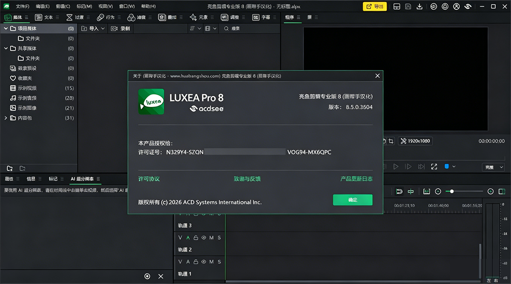Open the 文件(F) menu
The image size is (511, 284).
tap(23, 6)
